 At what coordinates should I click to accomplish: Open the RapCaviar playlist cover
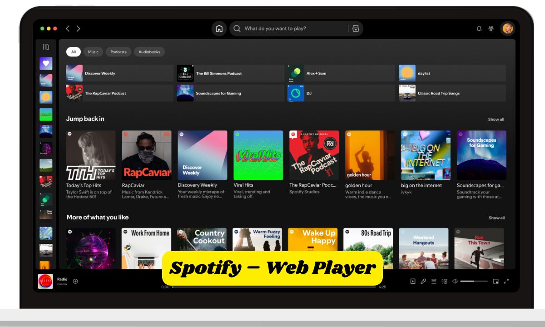[x=147, y=155]
